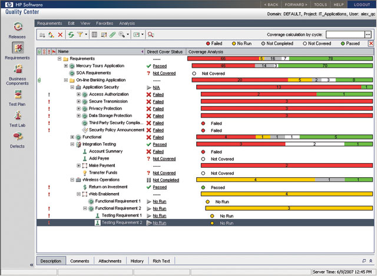Click the alerts exclamation column header icon

49,52
